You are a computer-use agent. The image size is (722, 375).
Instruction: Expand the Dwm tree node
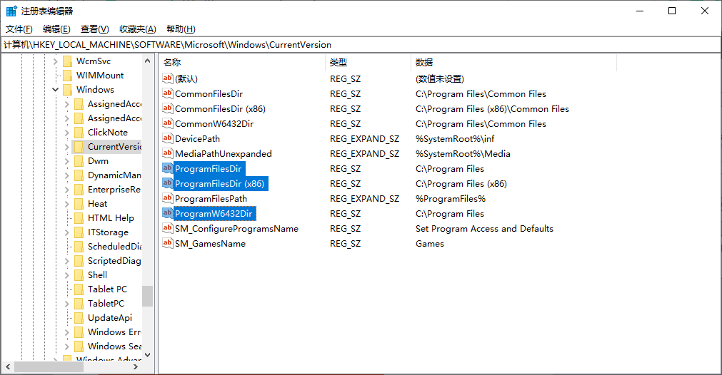coord(66,161)
